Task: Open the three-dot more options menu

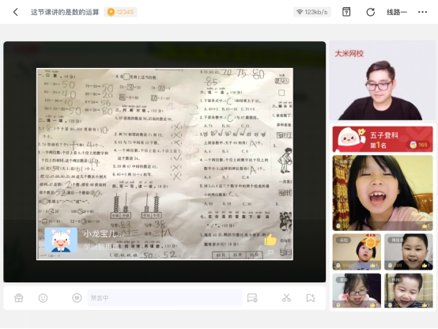Action: tap(422, 12)
